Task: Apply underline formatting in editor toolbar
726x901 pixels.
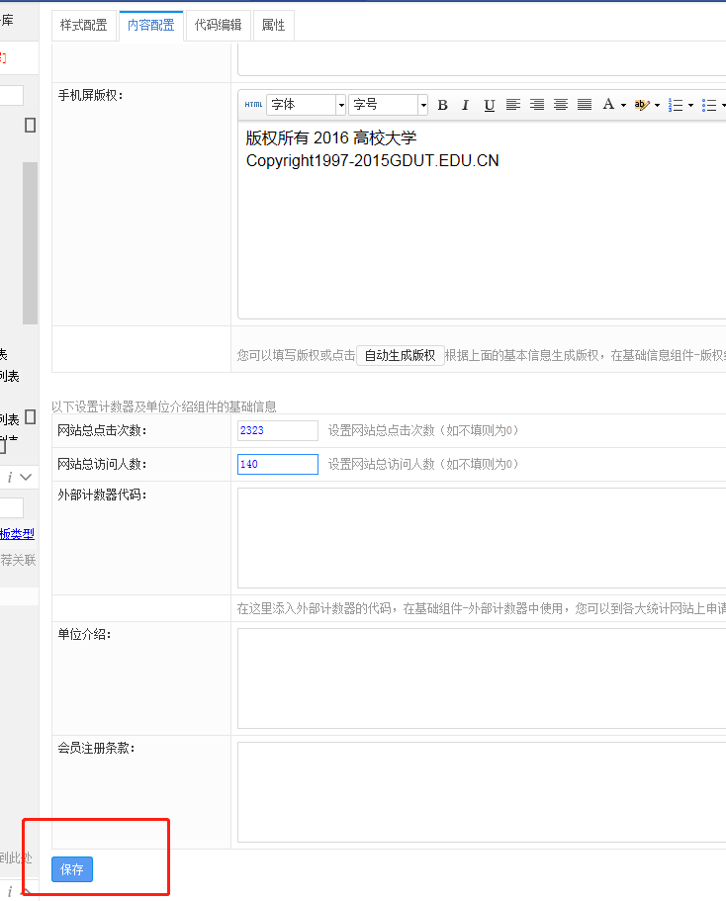Action: tap(489, 105)
